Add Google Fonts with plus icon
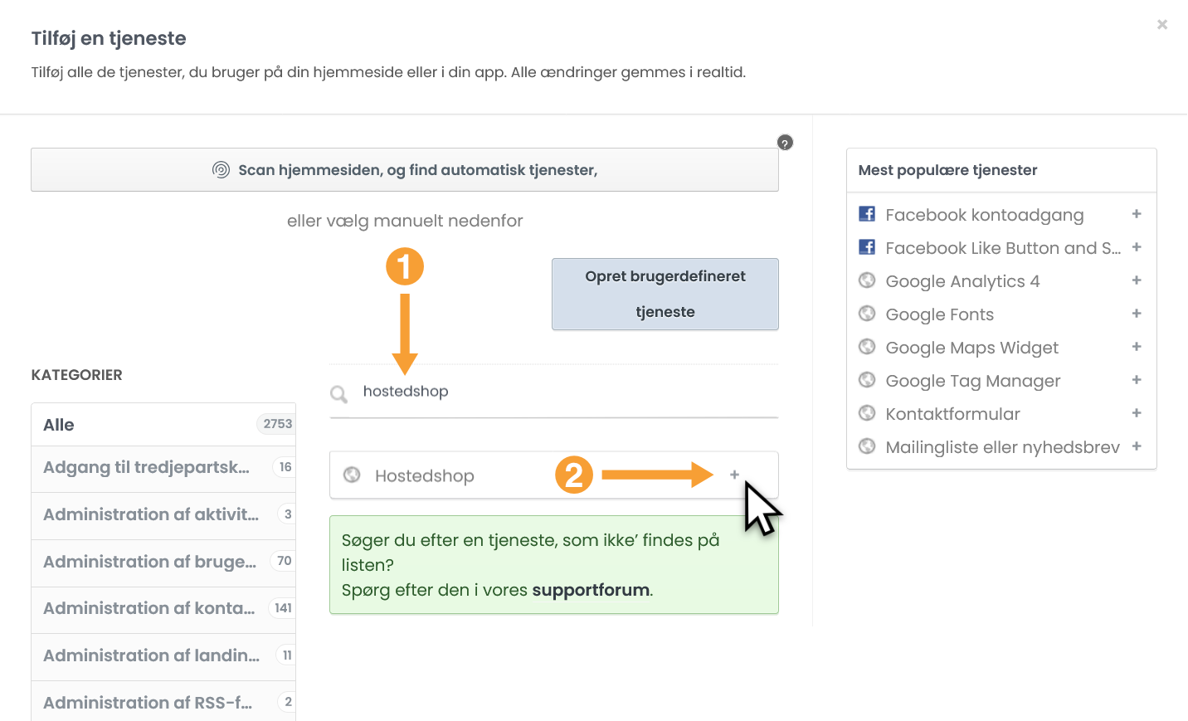This screenshot has height=721, width=1188. tap(1137, 314)
